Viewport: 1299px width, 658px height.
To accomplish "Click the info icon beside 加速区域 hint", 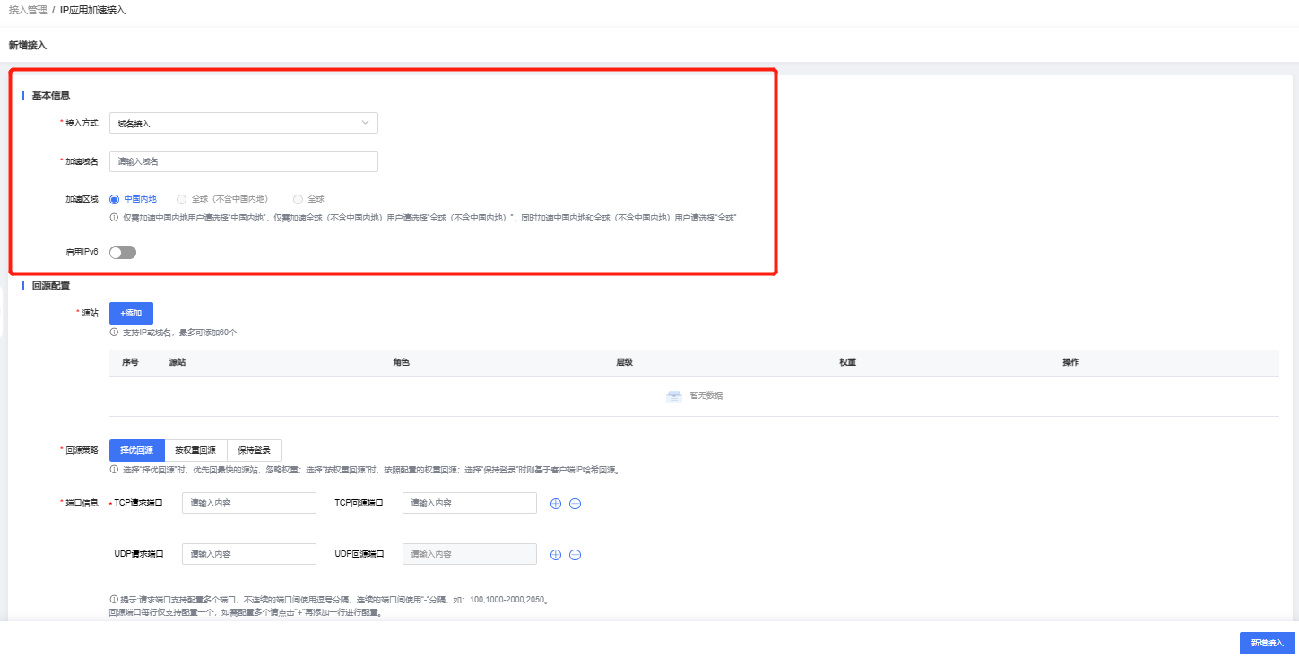I will point(114,218).
